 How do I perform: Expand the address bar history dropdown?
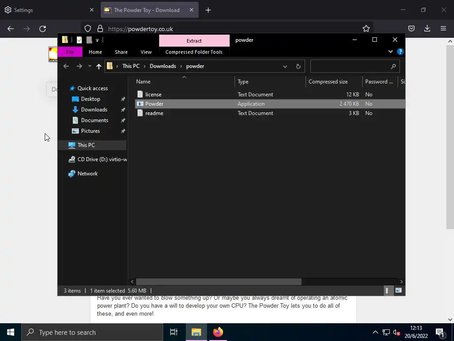pos(285,67)
